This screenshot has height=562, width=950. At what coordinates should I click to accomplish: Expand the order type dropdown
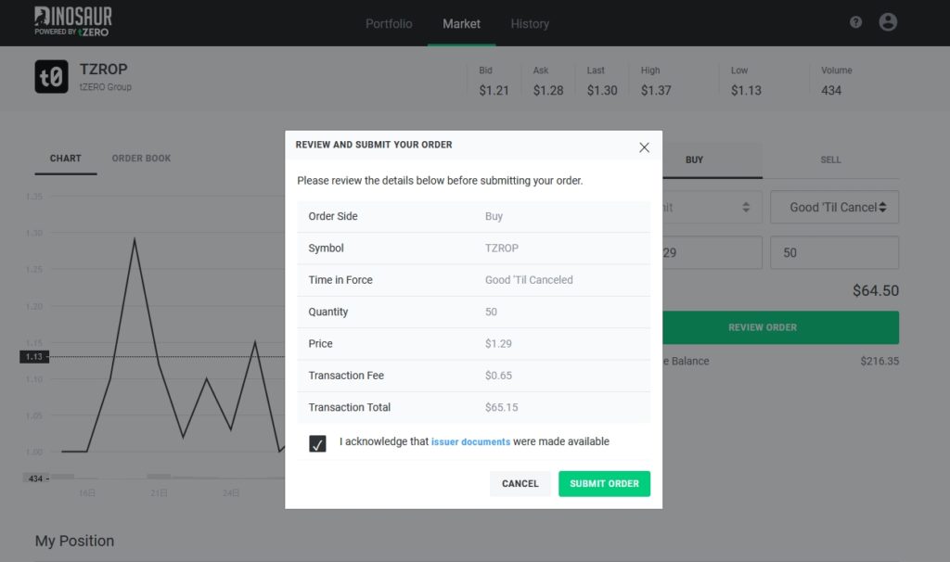(712, 208)
